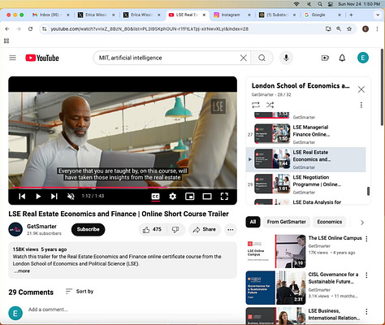Open the GetSmarter channel name link
The width and height of the screenshot is (385, 325).
tap(41, 227)
